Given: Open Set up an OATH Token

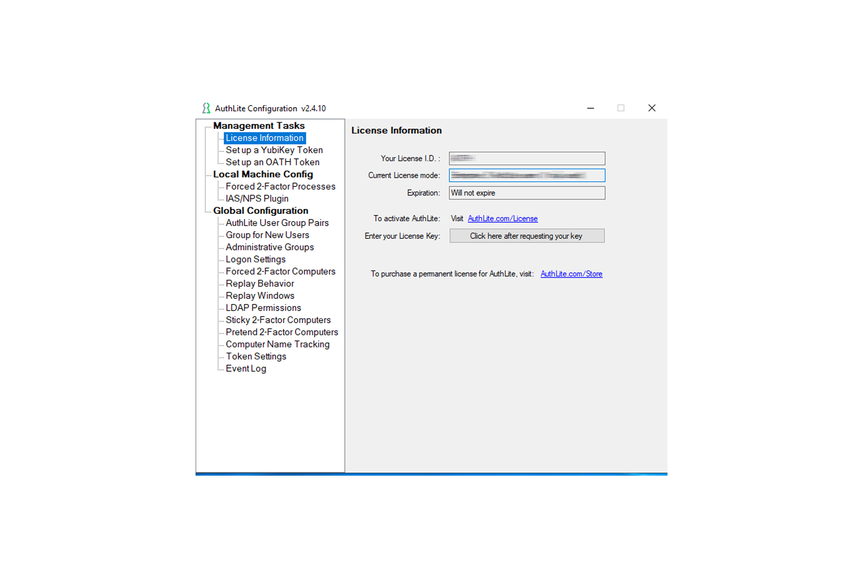Looking at the screenshot, I should click(x=272, y=162).
